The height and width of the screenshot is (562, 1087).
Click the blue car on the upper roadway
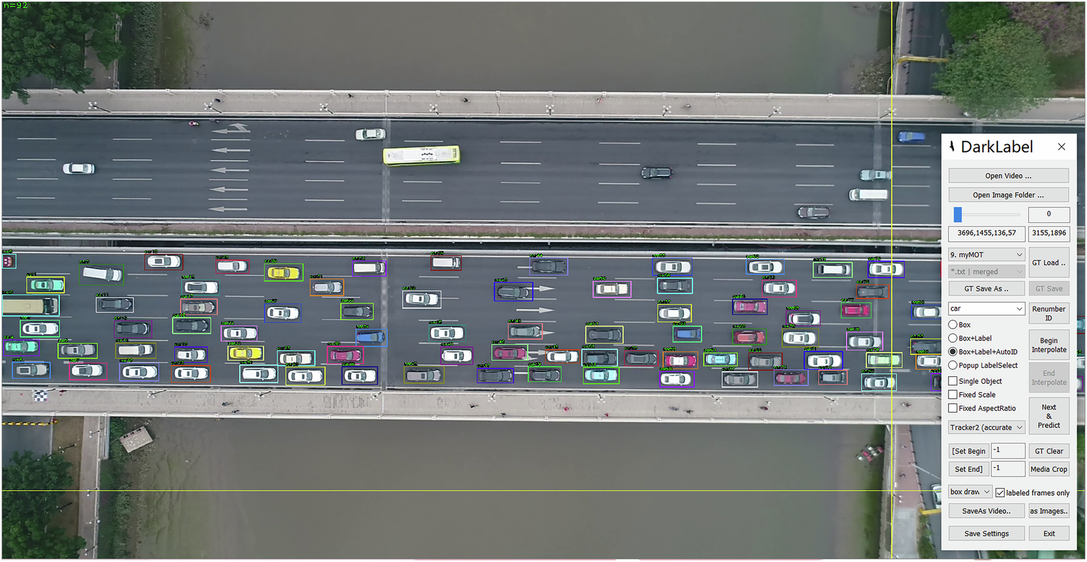(911, 137)
